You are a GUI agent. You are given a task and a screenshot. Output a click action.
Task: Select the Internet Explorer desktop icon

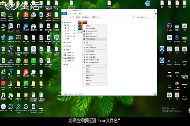pos(3,74)
